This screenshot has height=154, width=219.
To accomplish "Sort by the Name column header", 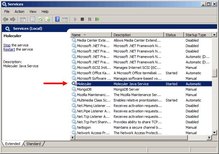I will coord(91,35).
